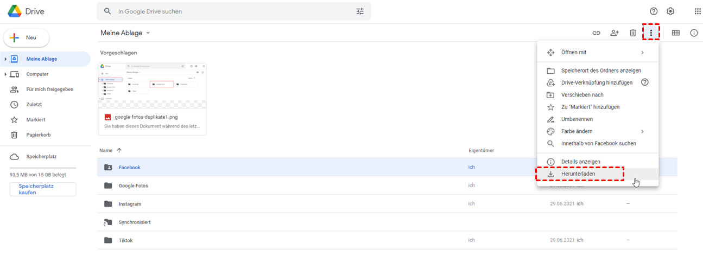Click inside In Google Drive suchen field

coord(233,11)
